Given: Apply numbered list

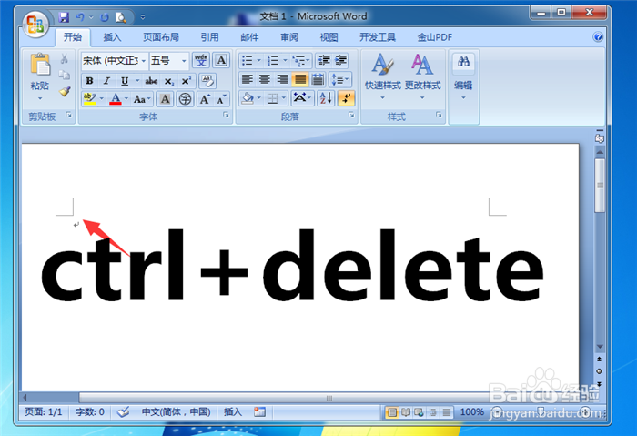Looking at the screenshot, I should point(273,61).
